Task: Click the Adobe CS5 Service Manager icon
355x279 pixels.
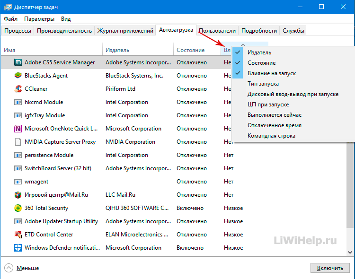Action: (x=18, y=62)
